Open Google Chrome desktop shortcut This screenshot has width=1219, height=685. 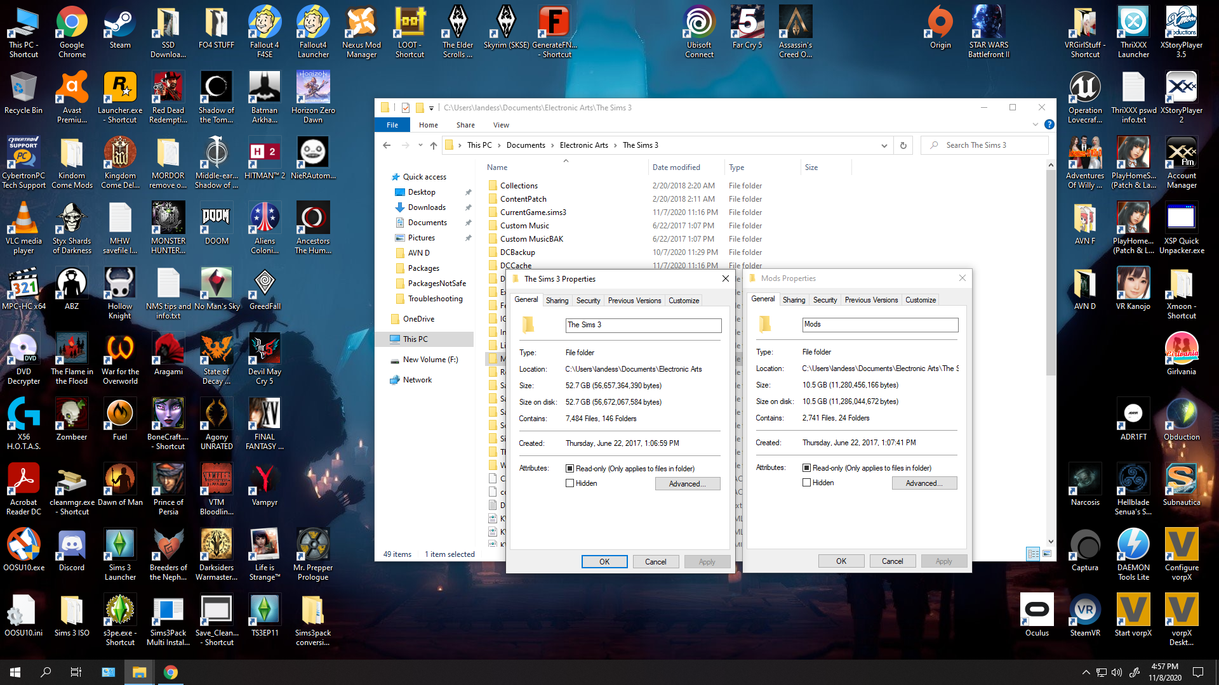(x=72, y=32)
